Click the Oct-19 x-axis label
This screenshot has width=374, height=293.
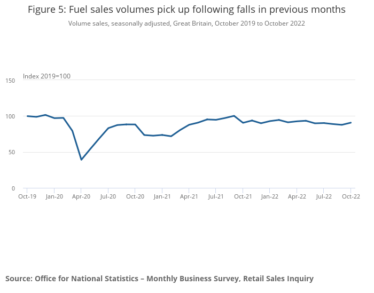27,196
